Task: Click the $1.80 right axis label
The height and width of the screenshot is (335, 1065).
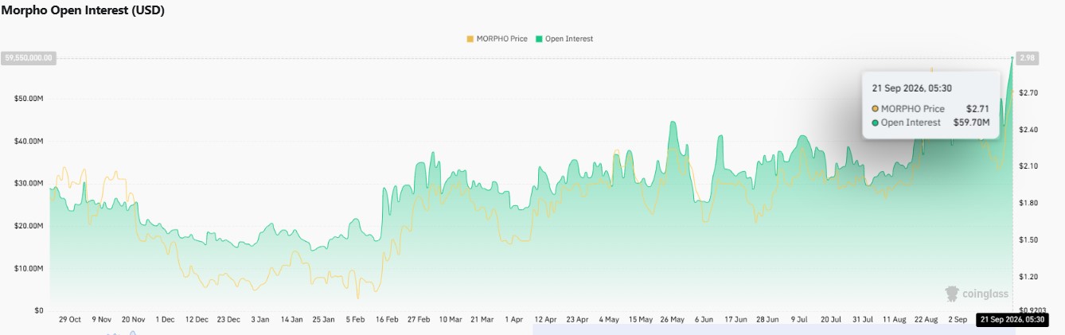Action: tap(1028, 203)
